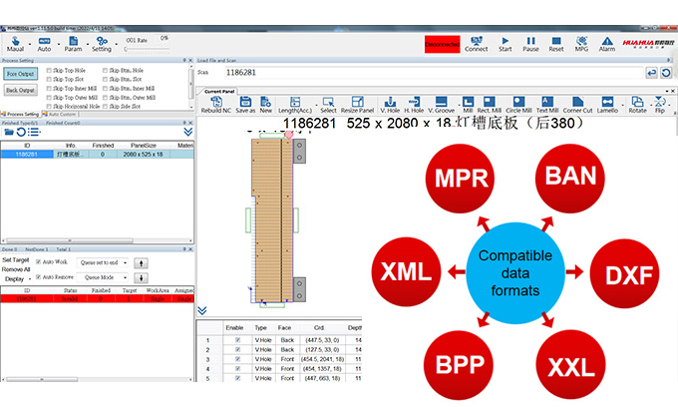Expand the Display dropdown arrow
678x407 pixels.
[x=29, y=278]
